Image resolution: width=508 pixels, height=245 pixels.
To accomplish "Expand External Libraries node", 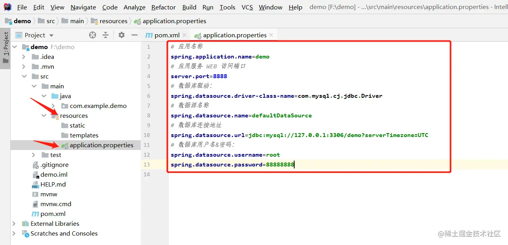I will (x=14, y=223).
